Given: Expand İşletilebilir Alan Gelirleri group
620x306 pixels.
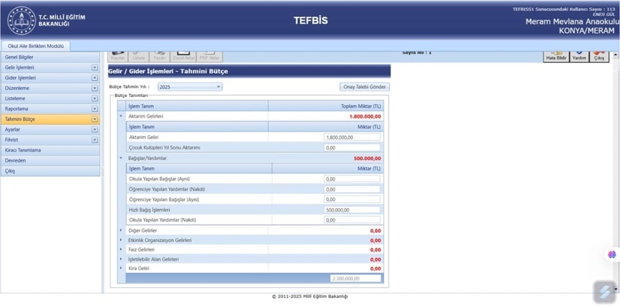Looking at the screenshot, I should [x=121, y=259].
